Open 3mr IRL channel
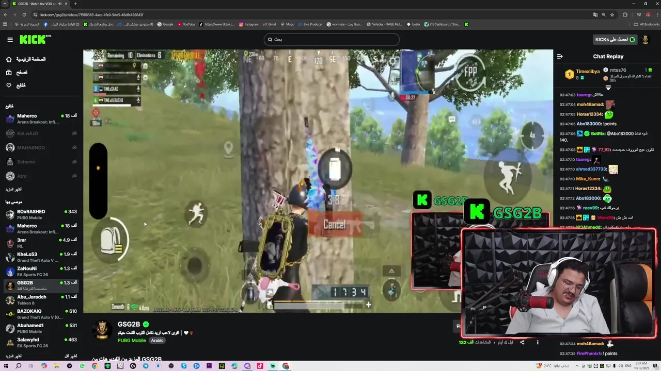This screenshot has width=661, height=371. pos(41,243)
